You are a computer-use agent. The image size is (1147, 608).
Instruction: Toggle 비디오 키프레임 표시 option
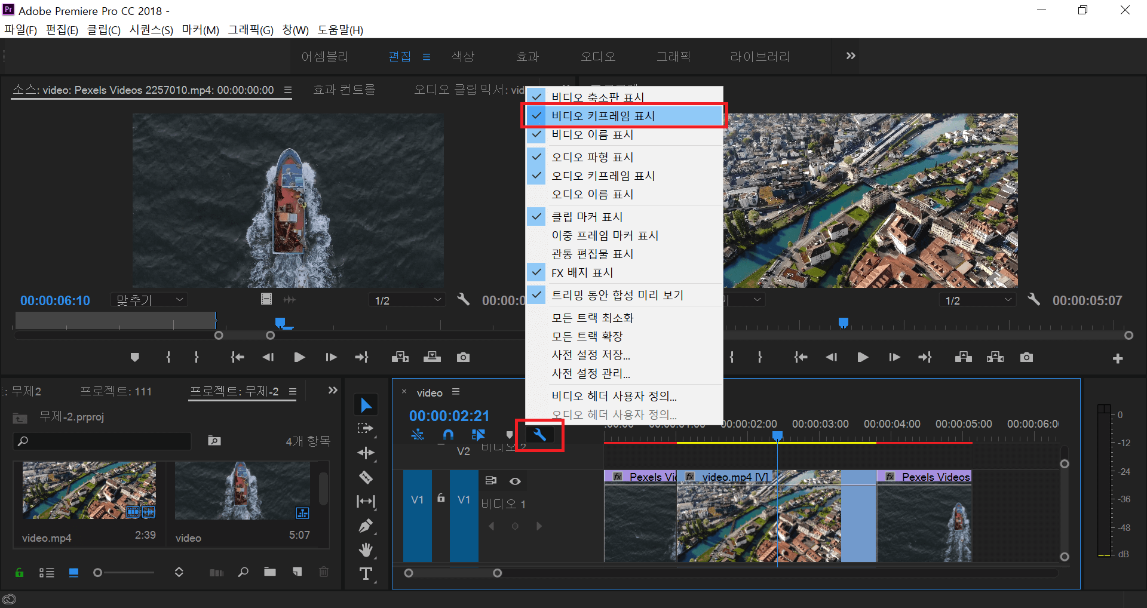624,116
